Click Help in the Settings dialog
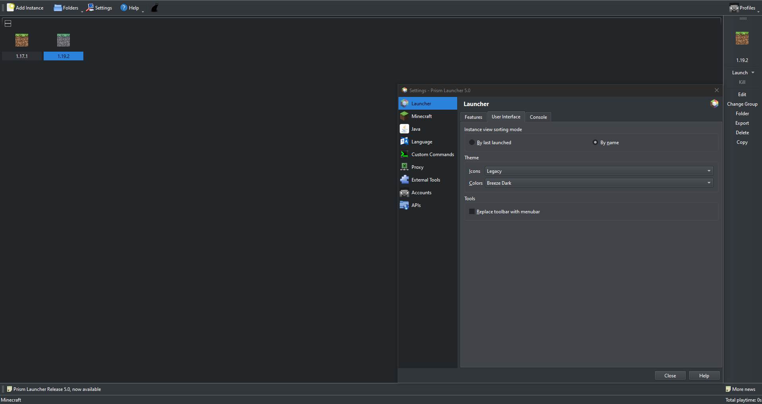Viewport: 762px width, 404px height. (704, 376)
